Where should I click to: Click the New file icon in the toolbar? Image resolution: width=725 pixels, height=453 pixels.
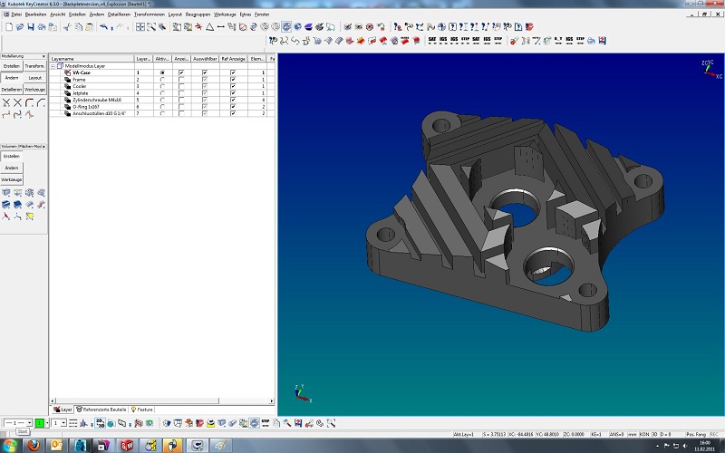click(9, 27)
